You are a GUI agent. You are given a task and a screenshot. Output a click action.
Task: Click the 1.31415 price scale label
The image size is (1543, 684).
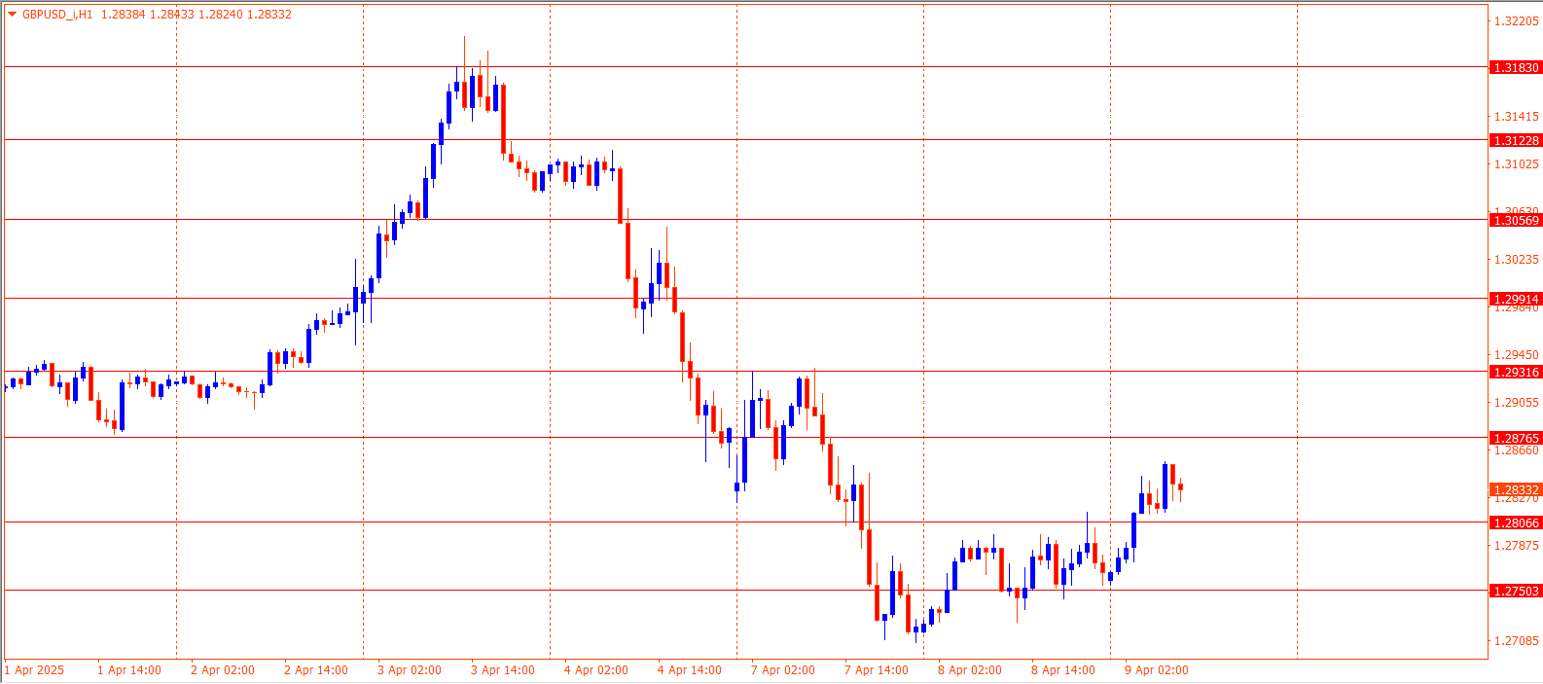(x=1517, y=116)
